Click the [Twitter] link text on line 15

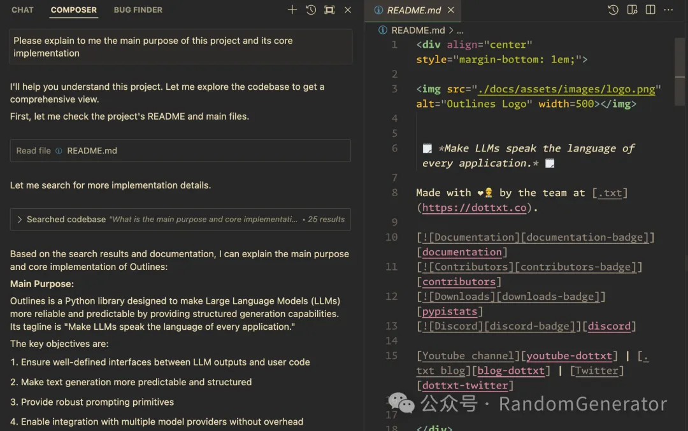tap(597, 371)
